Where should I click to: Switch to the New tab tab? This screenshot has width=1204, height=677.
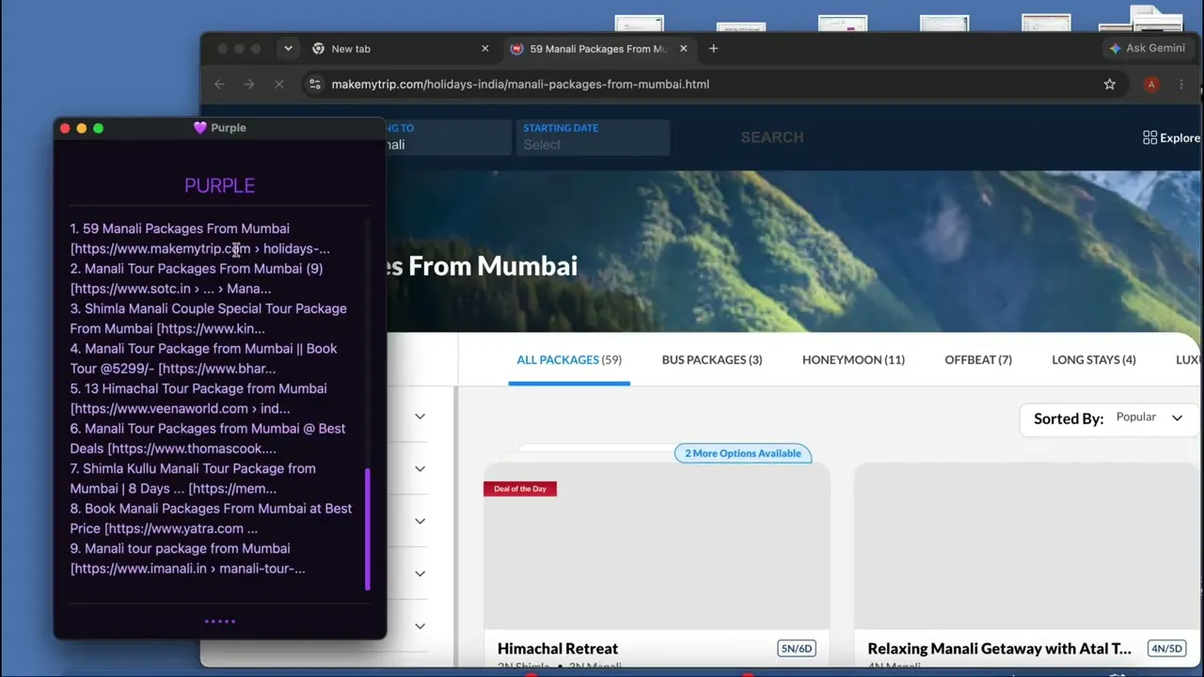pos(400,48)
